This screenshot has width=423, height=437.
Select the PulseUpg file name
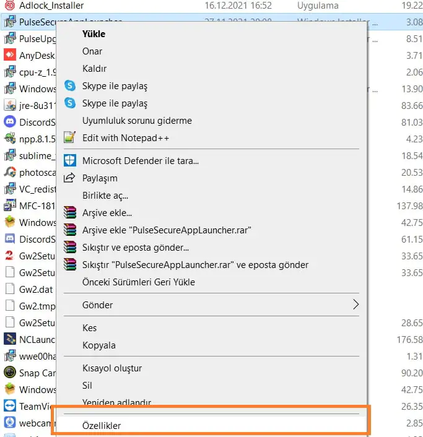(x=38, y=39)
